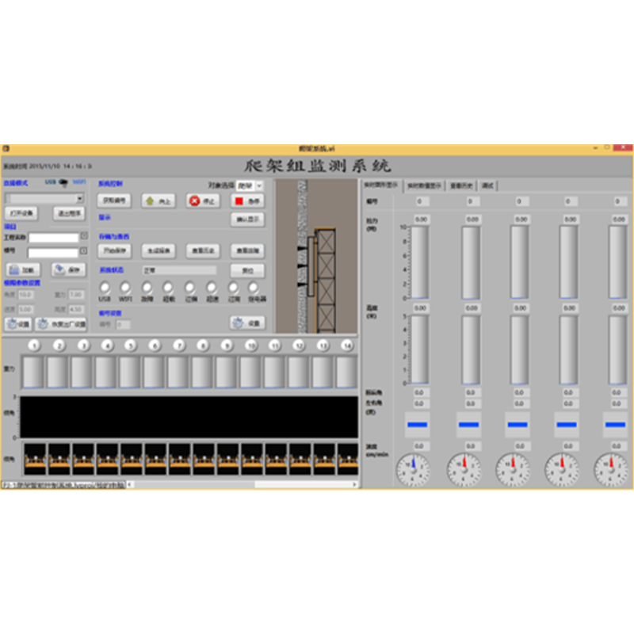Toggle the USB status indicator light
The width and height of the screenshot is (634, 634).
pos(104,288)
